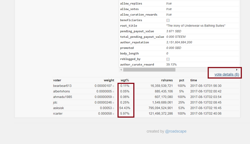Click the 25% pct value for jdc
Viewport: 250px width, 144px height.
pos(181,102)
